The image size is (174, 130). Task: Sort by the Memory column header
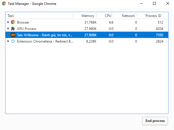pos(88,16)
